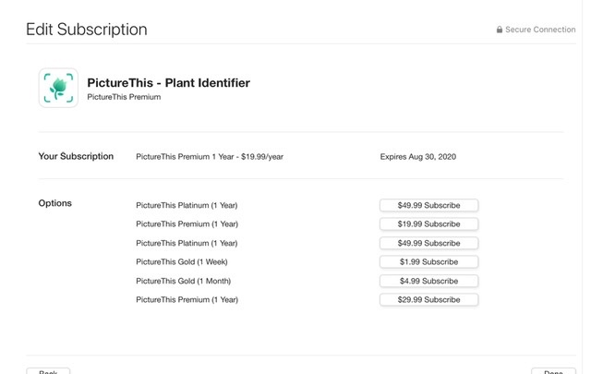Viewport: 591px width, 374px height.
Task: Click the PictureThis plant app icon
Action: (x=58, y=89)
